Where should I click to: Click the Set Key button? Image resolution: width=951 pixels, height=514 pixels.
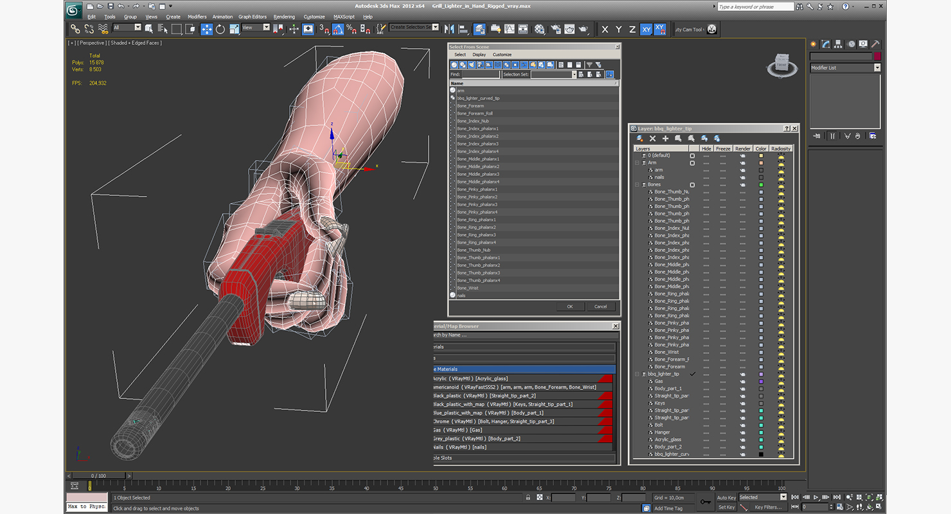click(x=726, y=507)
